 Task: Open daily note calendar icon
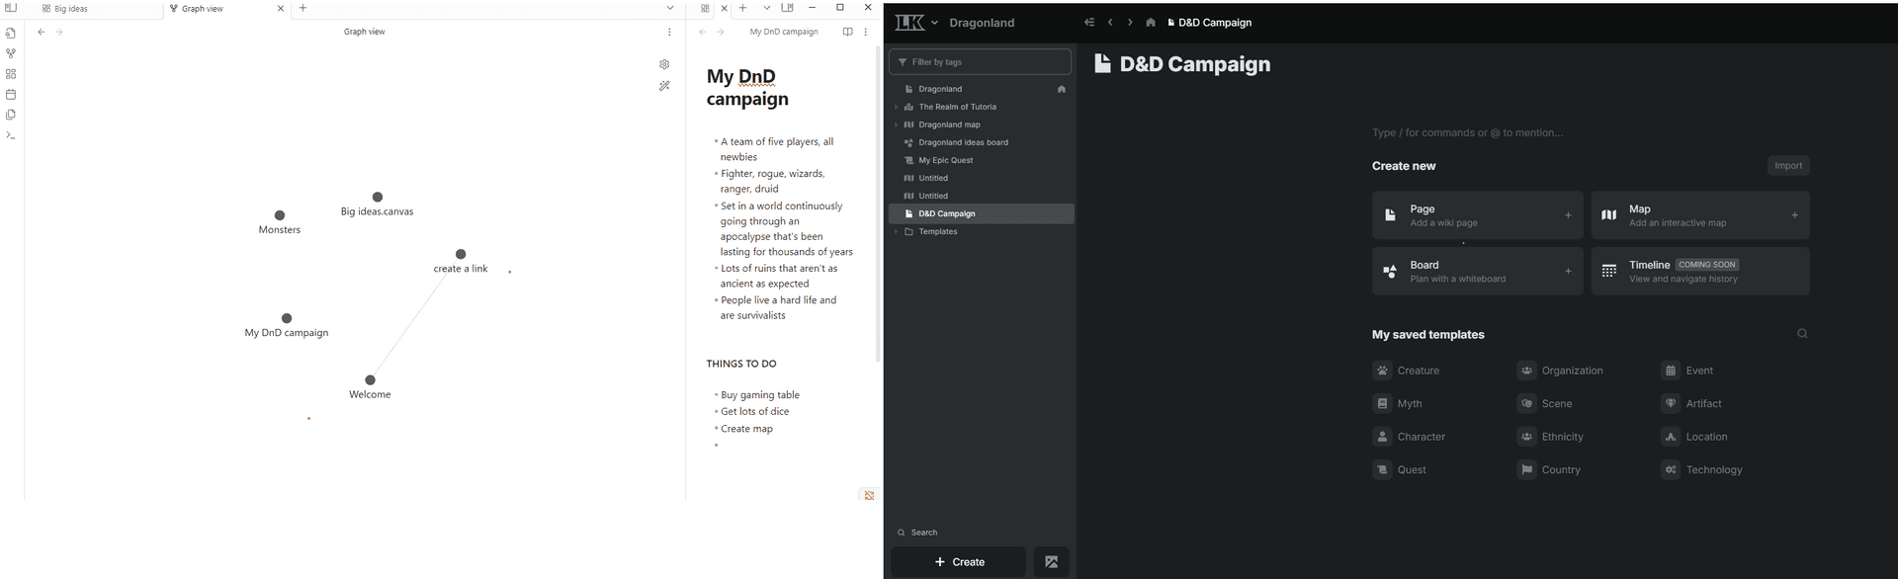pos(11,95)
